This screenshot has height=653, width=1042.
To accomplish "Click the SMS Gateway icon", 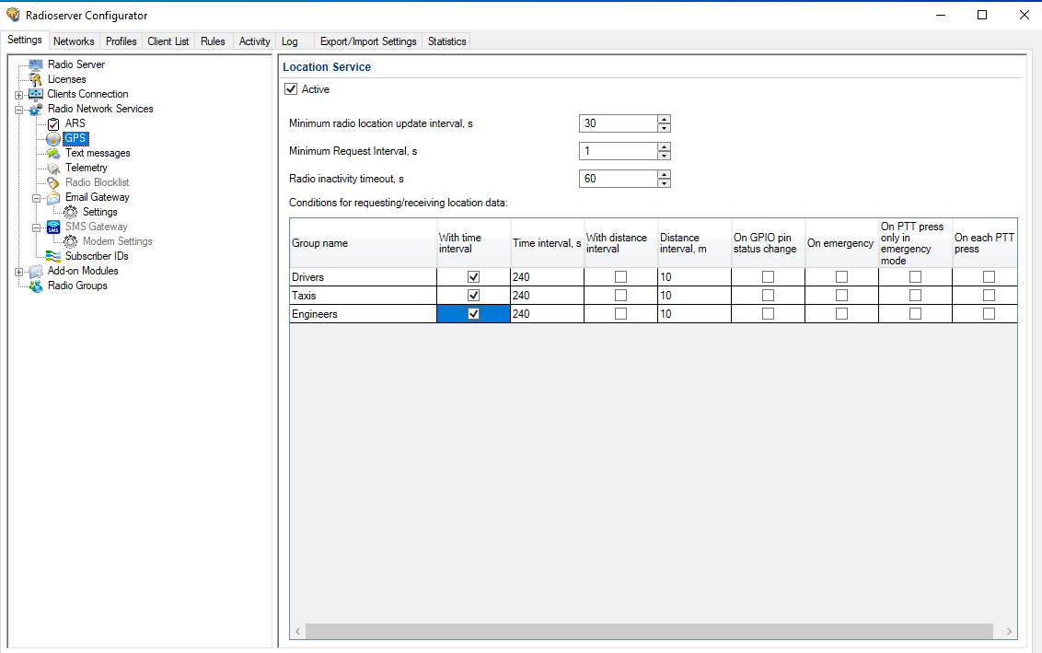I will pyautogui.click(x=53, y=227).
